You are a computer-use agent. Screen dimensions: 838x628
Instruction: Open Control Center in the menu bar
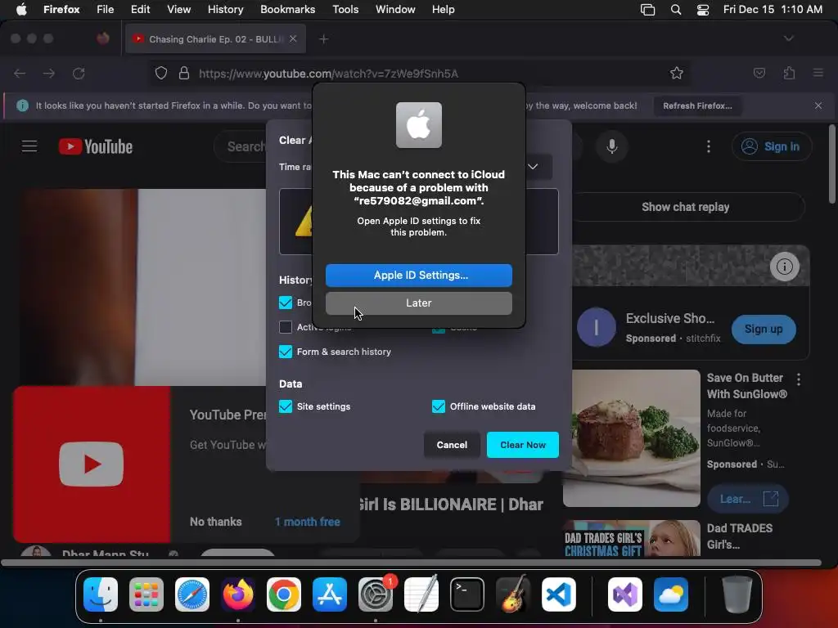(703, 10)
